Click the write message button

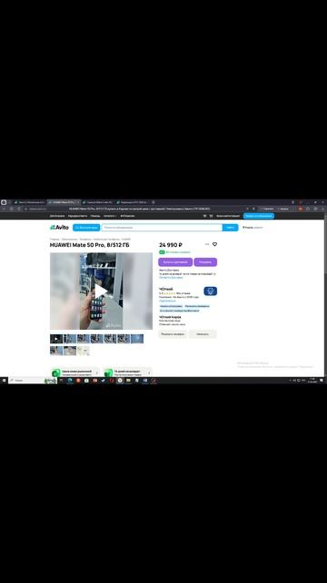[203, 334]
